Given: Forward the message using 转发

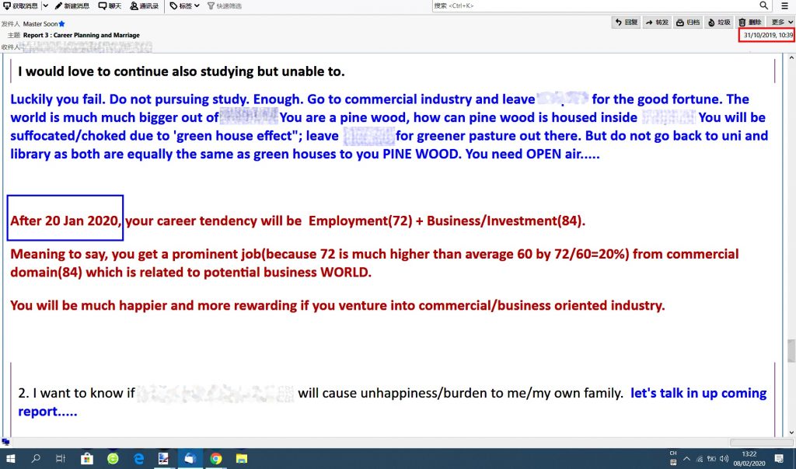Looking at the screenshot, I should [657, 23].
